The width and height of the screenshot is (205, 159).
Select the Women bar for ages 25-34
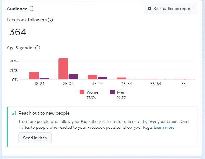tap(63, 69)
